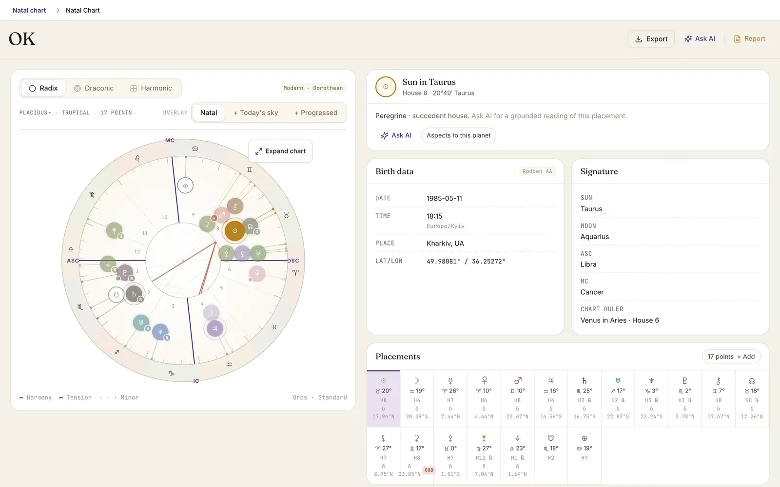Open the North Node placement cell at Taurus 18°
780x487 pixels.
point(752,399)
